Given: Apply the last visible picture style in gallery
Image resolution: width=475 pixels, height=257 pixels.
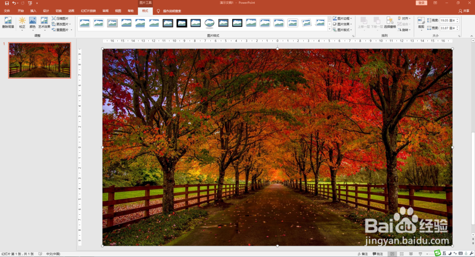Looking at the screenshot, I should coord(321,23).
